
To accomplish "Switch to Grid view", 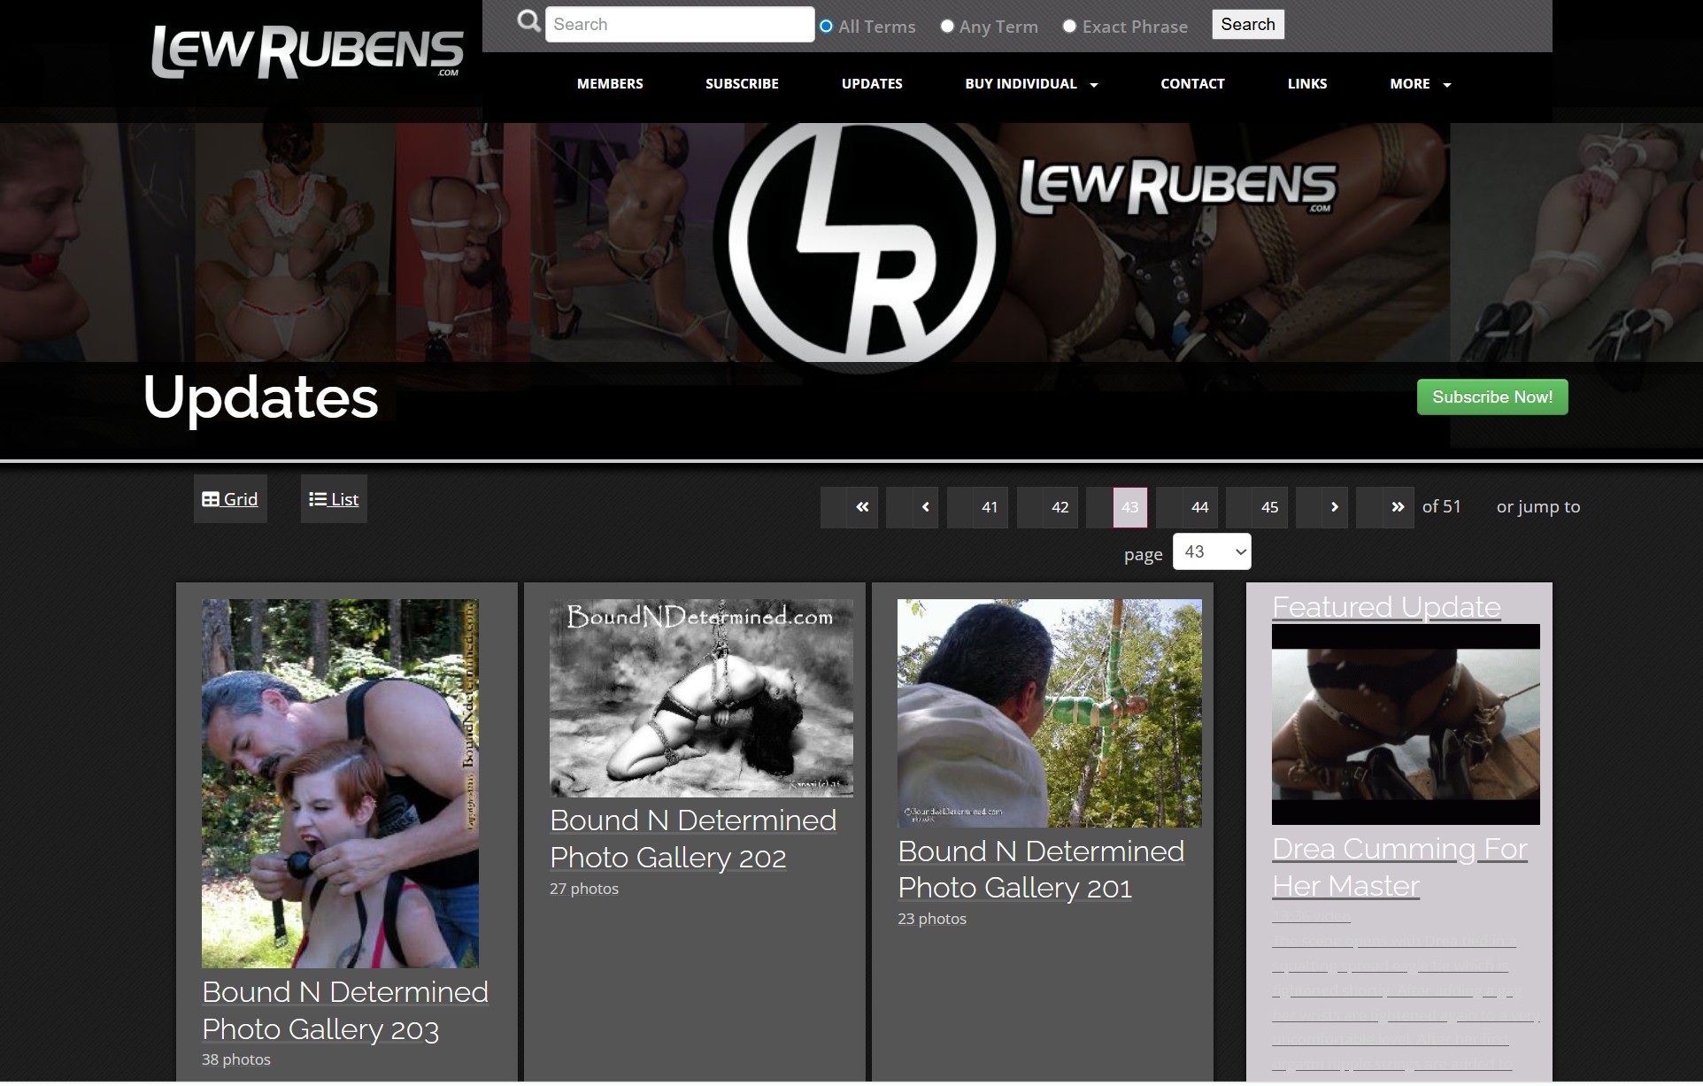I will (230, 499).
